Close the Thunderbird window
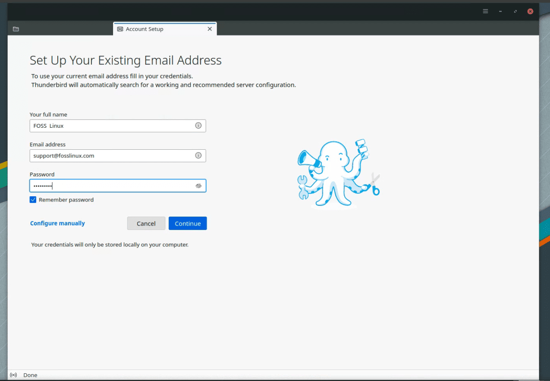550x381 pixels. coord(531,11)
